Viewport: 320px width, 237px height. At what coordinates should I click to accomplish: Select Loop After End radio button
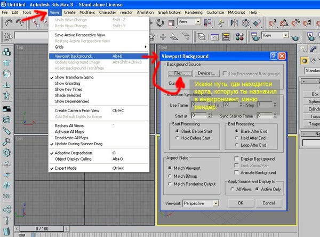click(236, 145)
